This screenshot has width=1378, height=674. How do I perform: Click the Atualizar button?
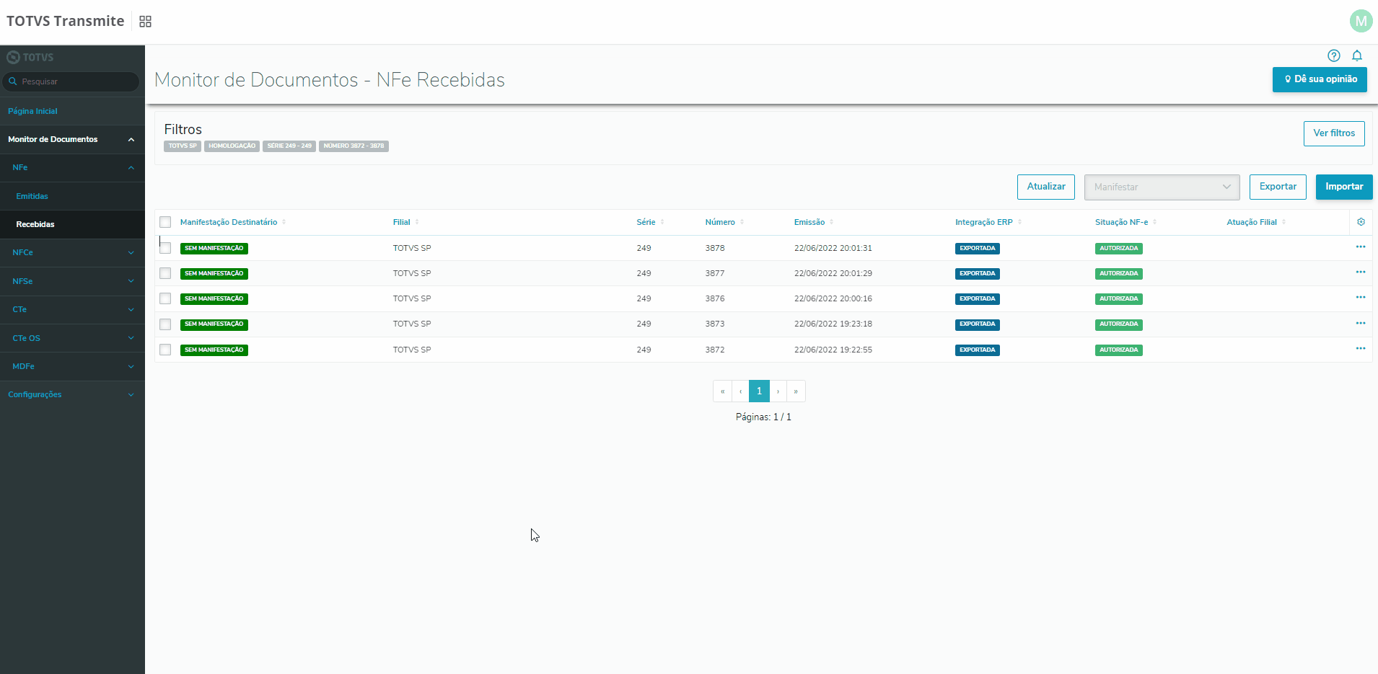1046,187
